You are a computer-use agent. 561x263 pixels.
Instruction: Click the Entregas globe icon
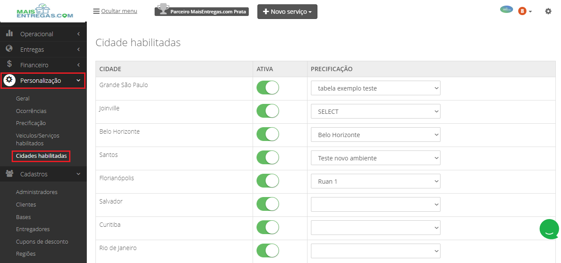click(10, 49)
